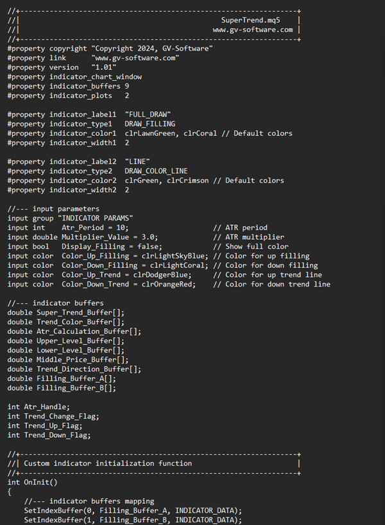Click the www.gv-software.com URL in header comment

pyautogui.click(x=253, y=29)
